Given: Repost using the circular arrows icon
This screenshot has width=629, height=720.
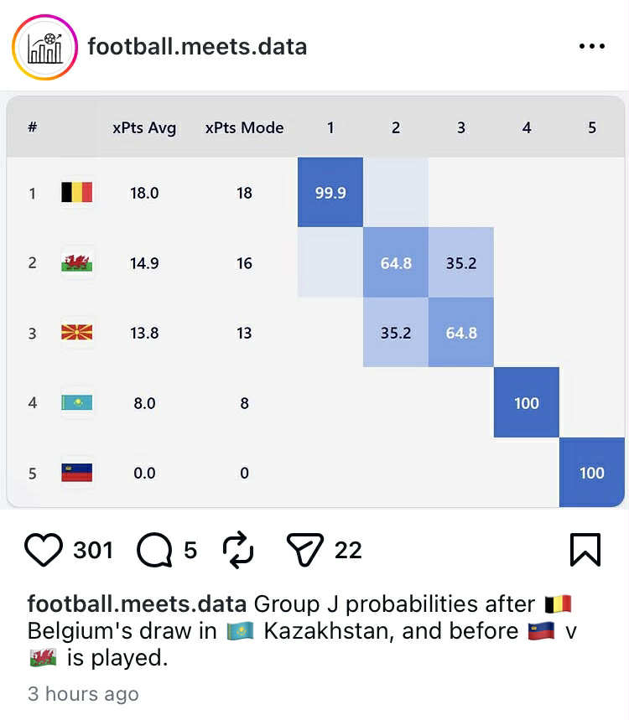Looking at the screenshot, I should 238,550.
